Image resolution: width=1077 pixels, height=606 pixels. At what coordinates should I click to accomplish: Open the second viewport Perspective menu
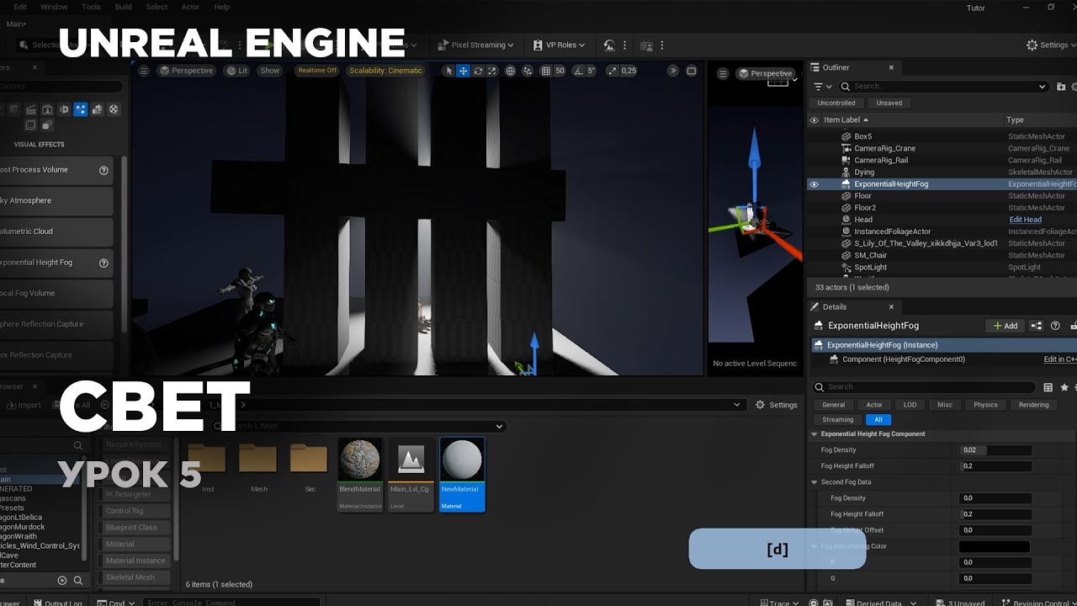click(x=767, y=73)
